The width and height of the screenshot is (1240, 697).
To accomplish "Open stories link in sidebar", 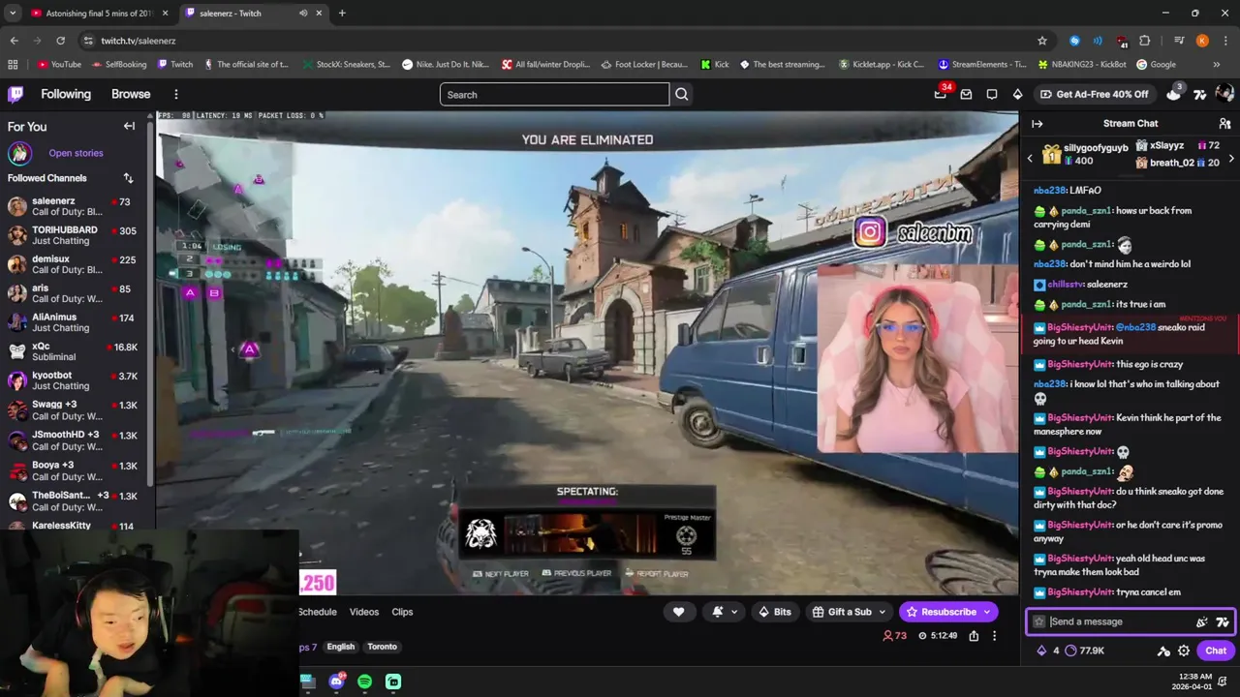I will tap(76, 153).
